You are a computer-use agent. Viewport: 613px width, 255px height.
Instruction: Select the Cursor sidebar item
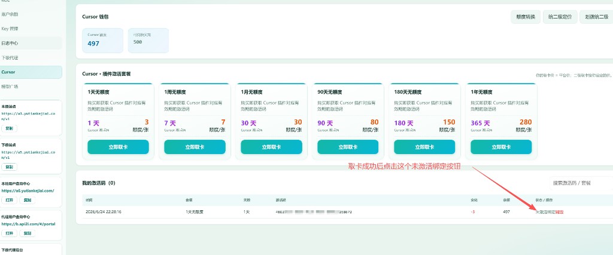31,72
